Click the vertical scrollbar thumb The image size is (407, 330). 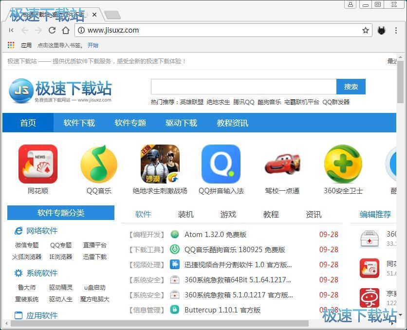click(401, 82)
